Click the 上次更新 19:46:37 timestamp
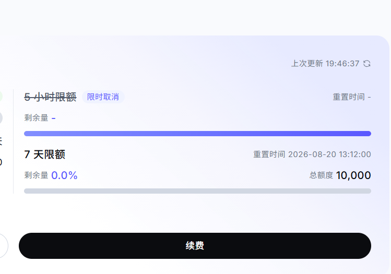The height and width of the screenshot is (274, 391). coord(325,64)
